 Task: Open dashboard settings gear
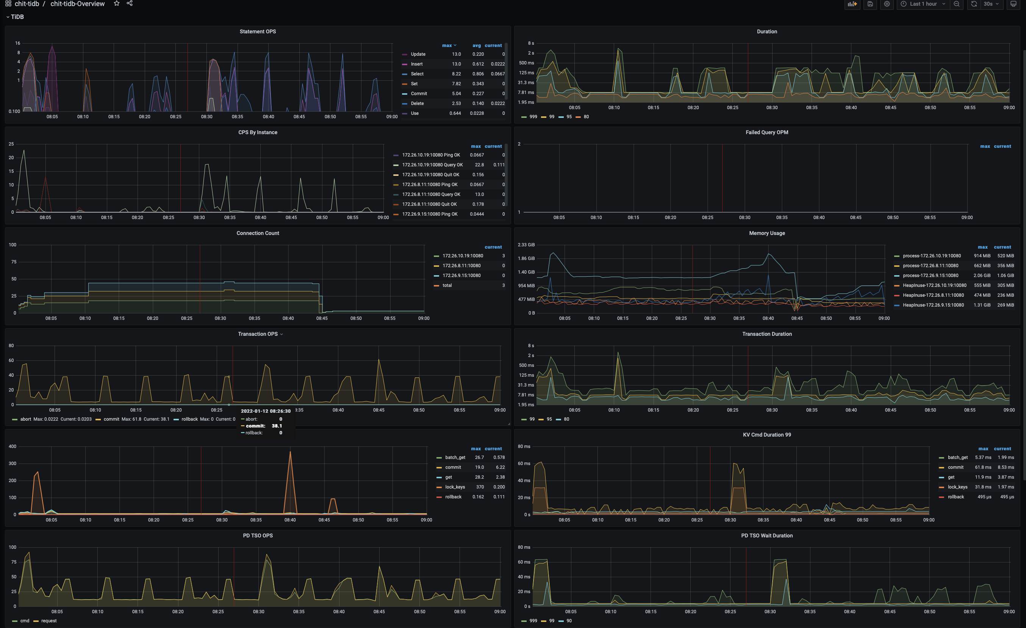[x=887, y=4]
